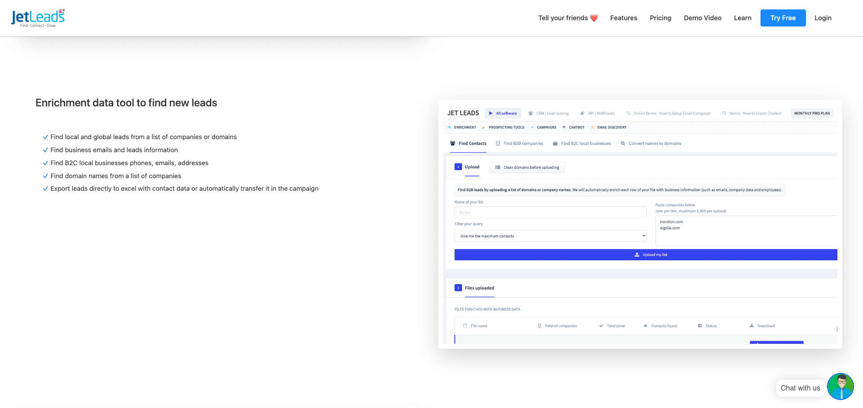Open the Give me the maximum contacts dropdown
This screenshot has width=863, height=408.
coord(550,236)
